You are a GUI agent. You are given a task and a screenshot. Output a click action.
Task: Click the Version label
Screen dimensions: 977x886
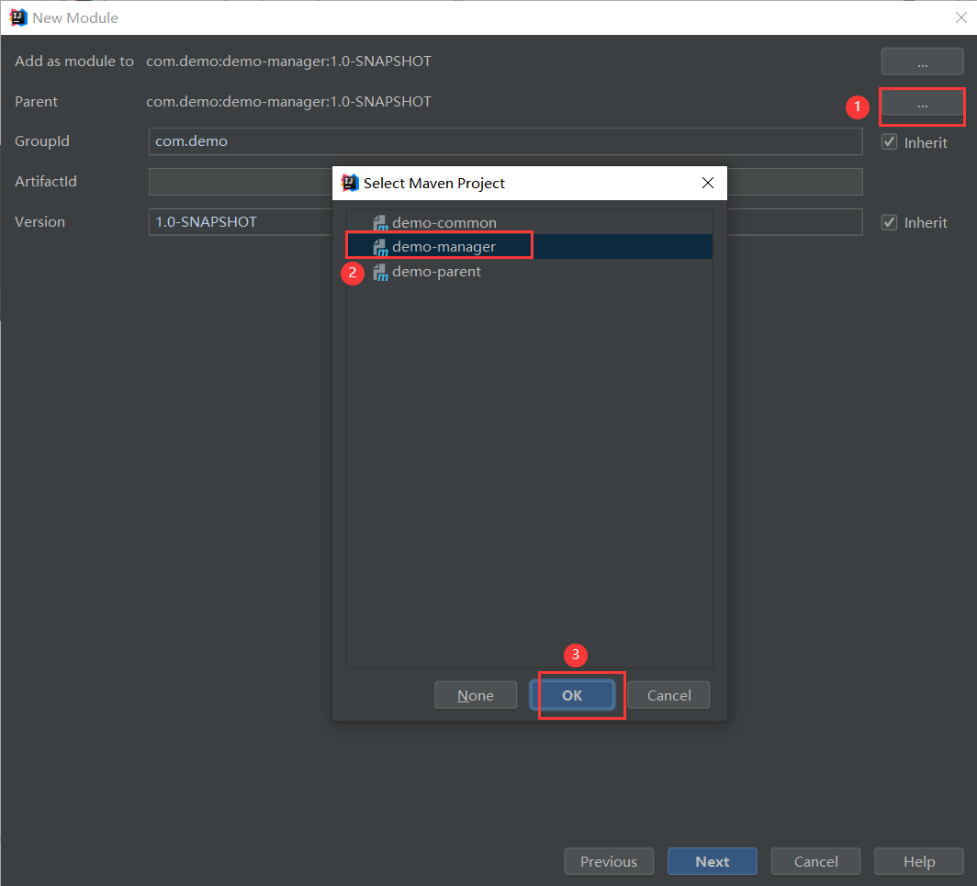39,222
